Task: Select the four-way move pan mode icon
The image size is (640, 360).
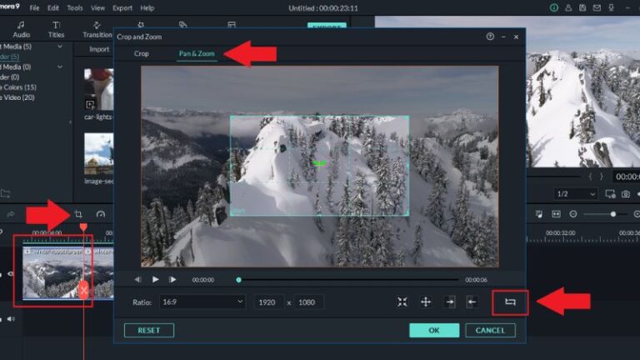Action: pos(426,302)
